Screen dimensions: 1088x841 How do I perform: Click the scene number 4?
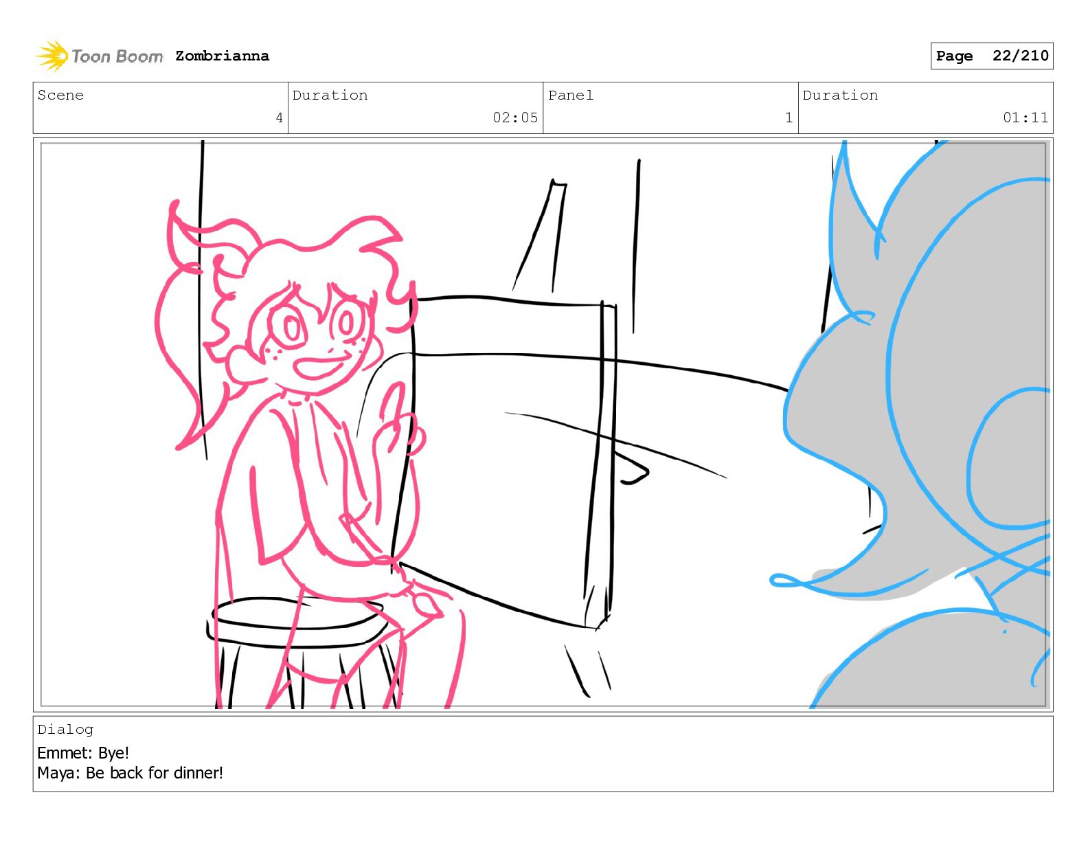[279, 117]
